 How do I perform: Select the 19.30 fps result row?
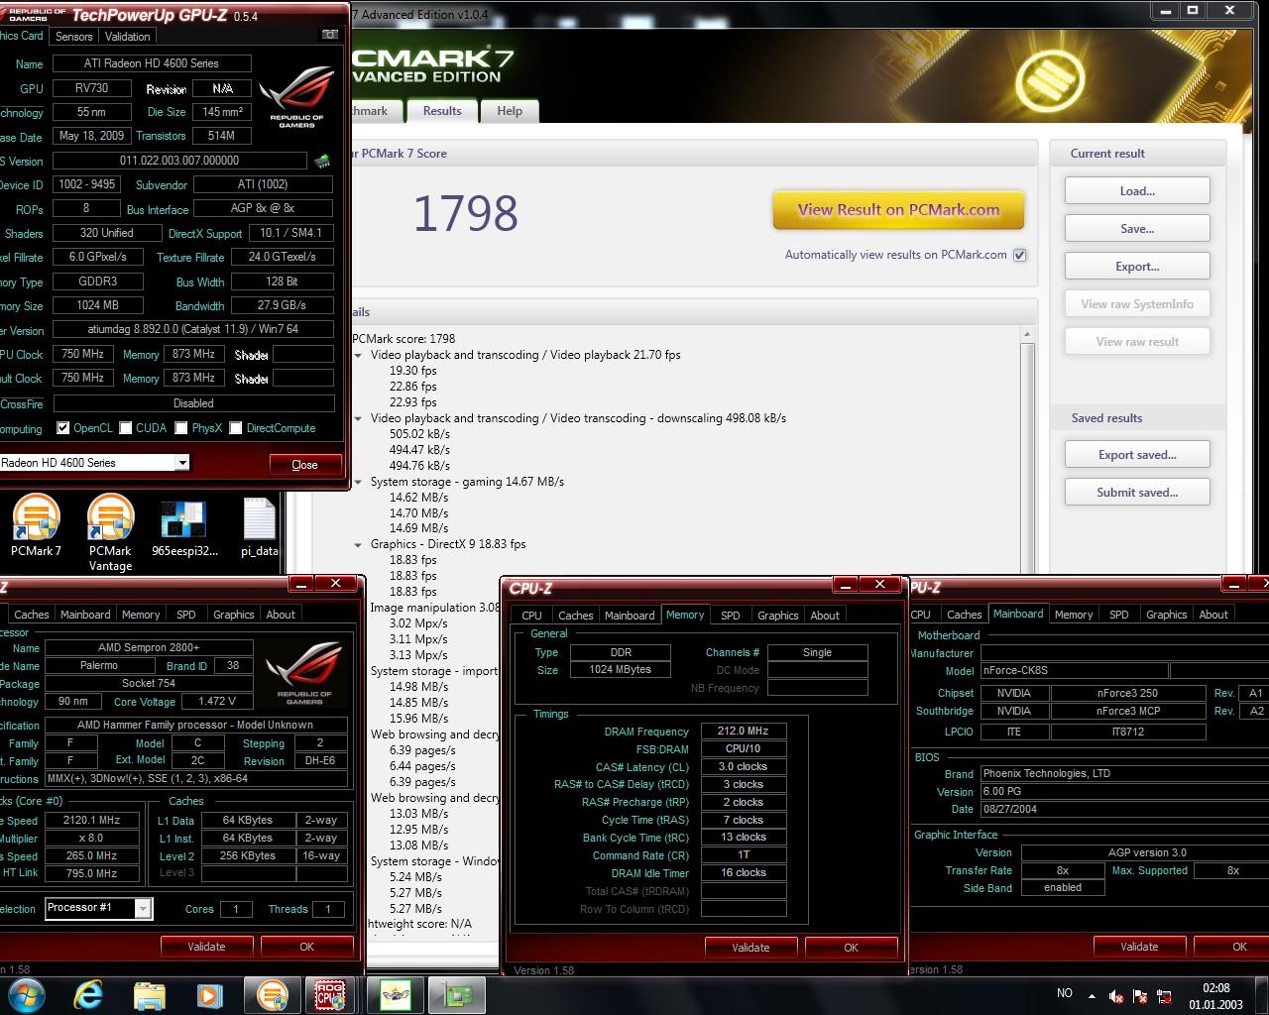(x=412, y=371)
